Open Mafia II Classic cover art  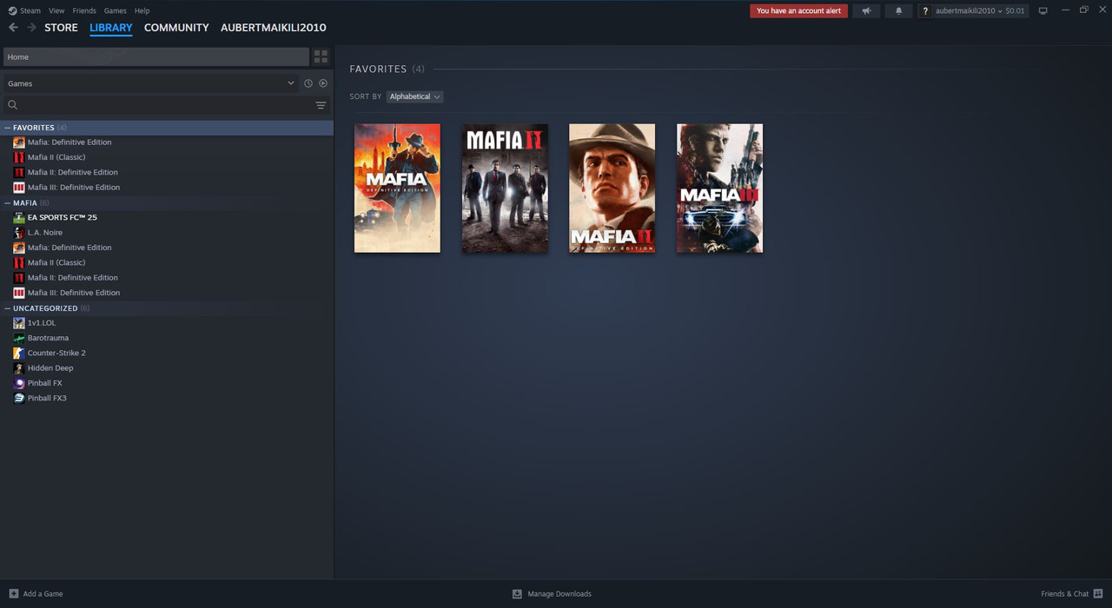(505, 188)
